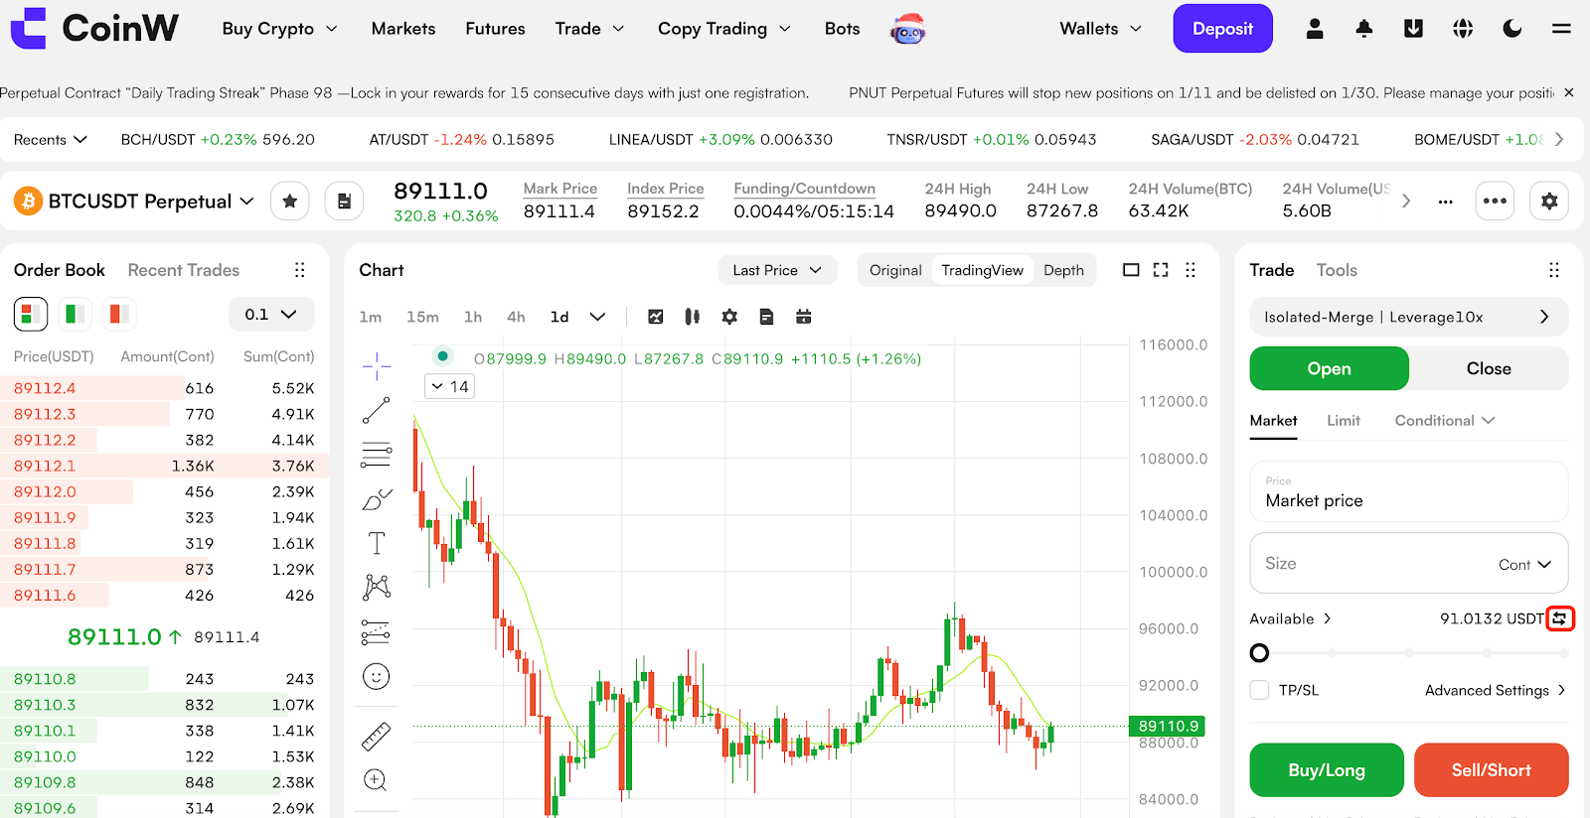This screenshot has width=1590, height=818.
Task: Toggle dark mode moon icon
Action: click(1511, 29)
